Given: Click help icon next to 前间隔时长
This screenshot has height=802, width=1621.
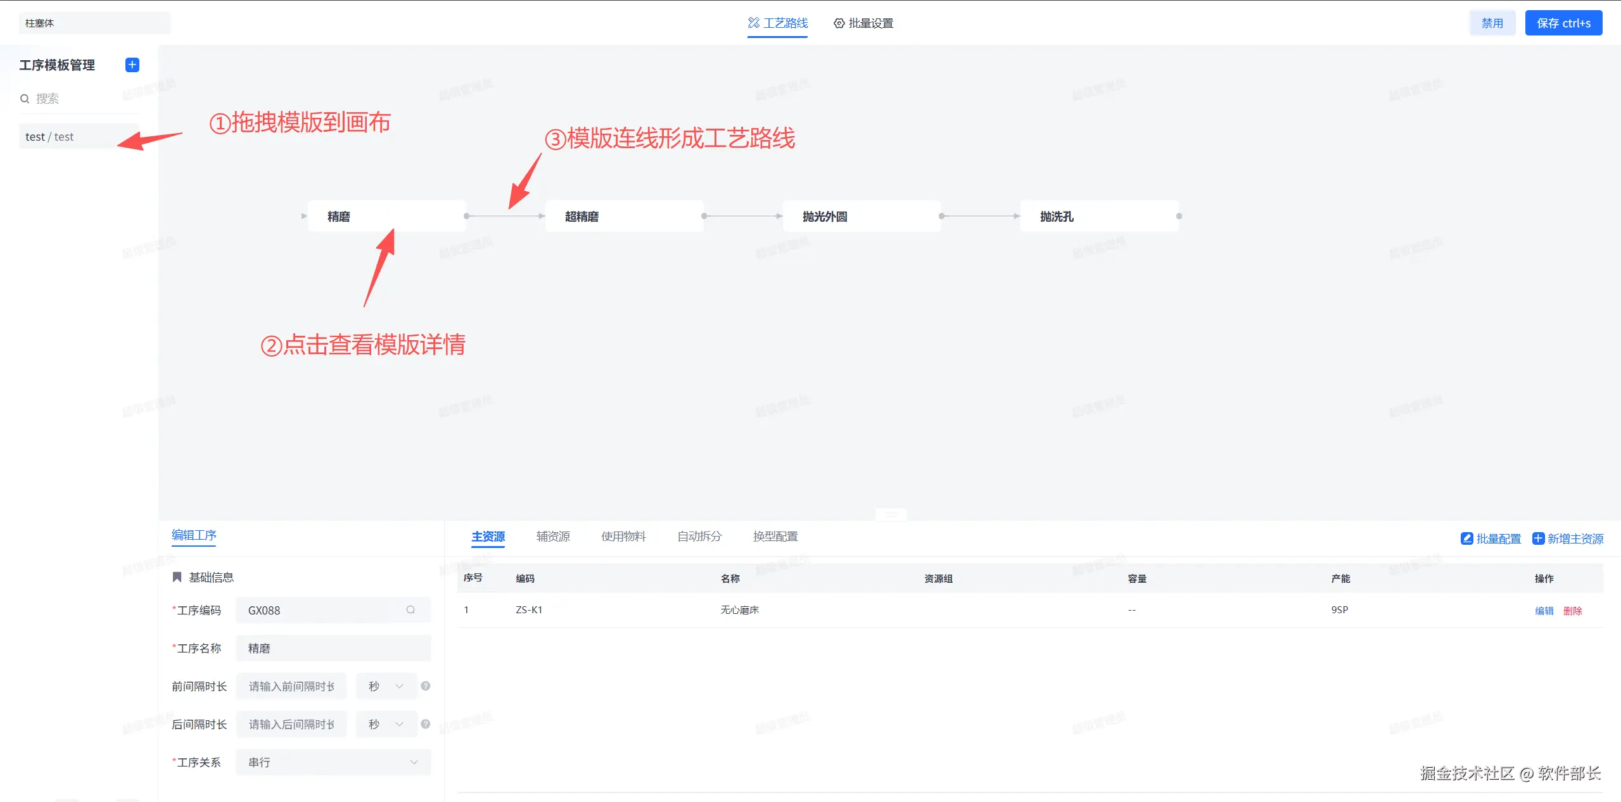Looking at the screenshot, I should [426, 686].
